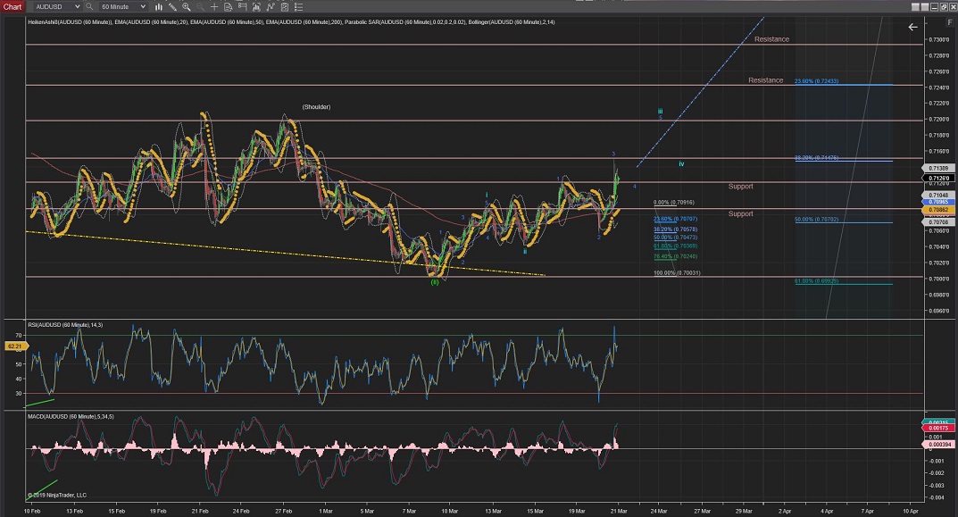
Task: Click the F fixed-scale button
Action: coord(948,21)
